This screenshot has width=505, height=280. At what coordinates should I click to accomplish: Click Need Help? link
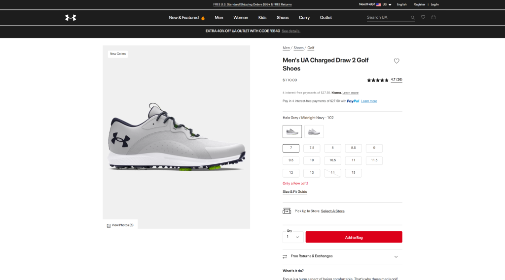click(x=367, y=4)
